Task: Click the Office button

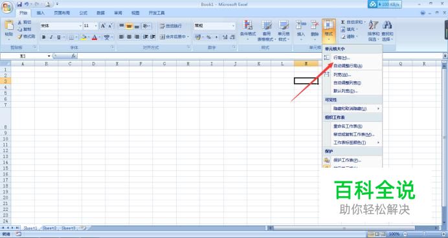Action: 7,7
